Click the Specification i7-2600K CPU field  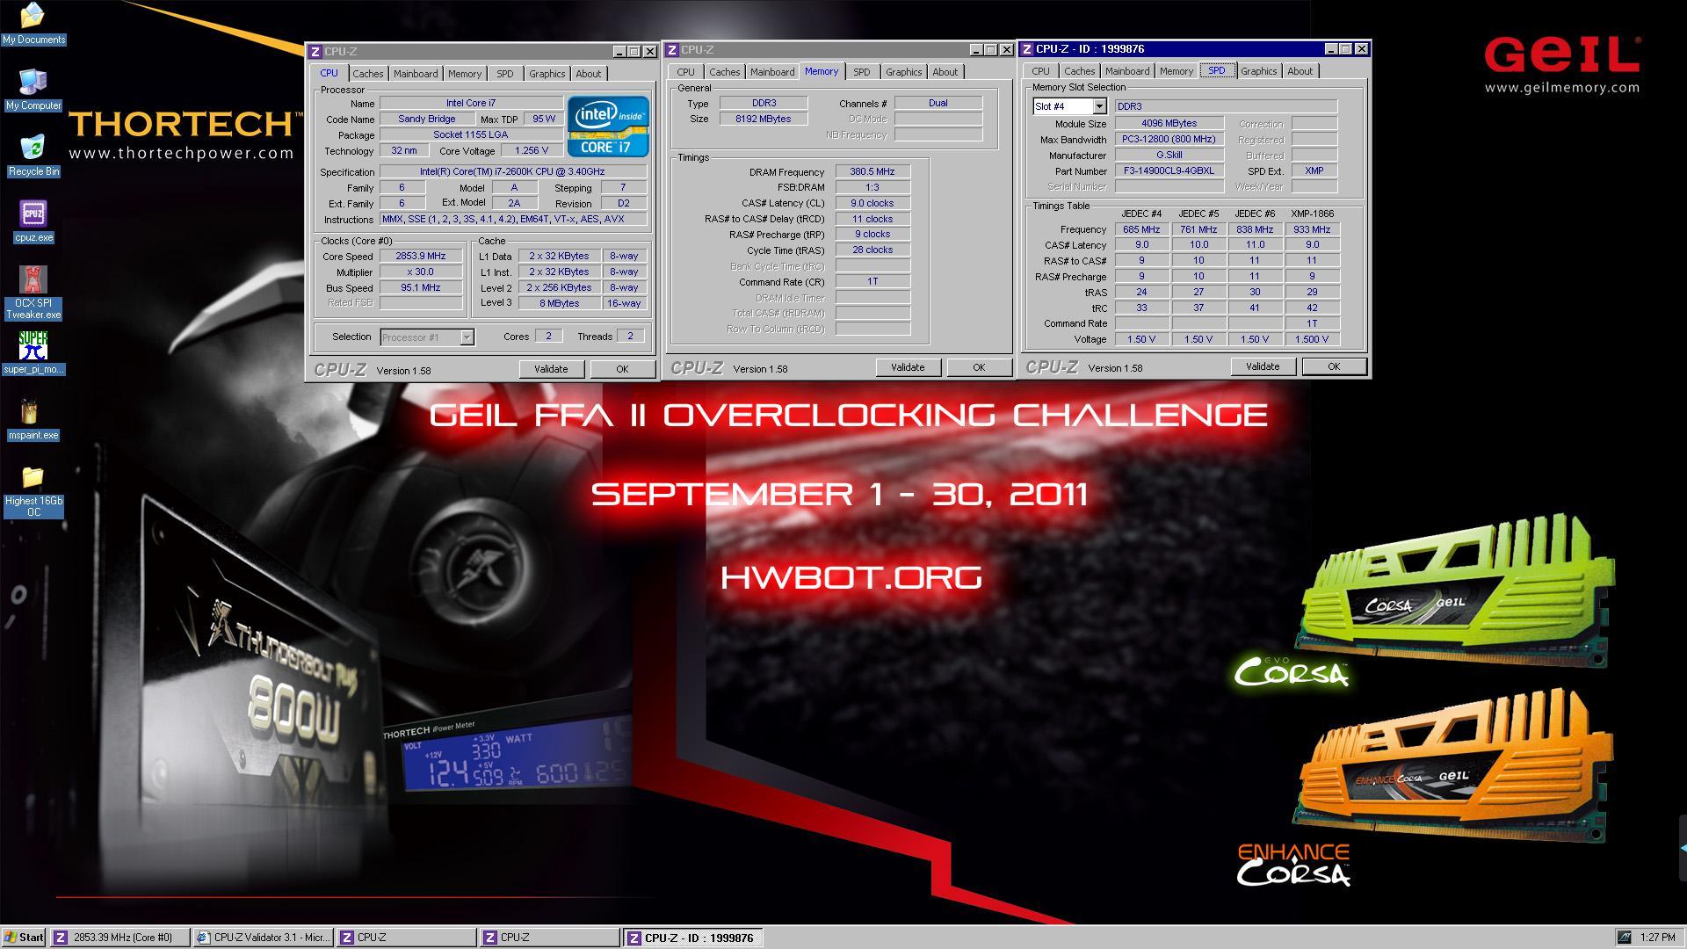tap(513, 171)
